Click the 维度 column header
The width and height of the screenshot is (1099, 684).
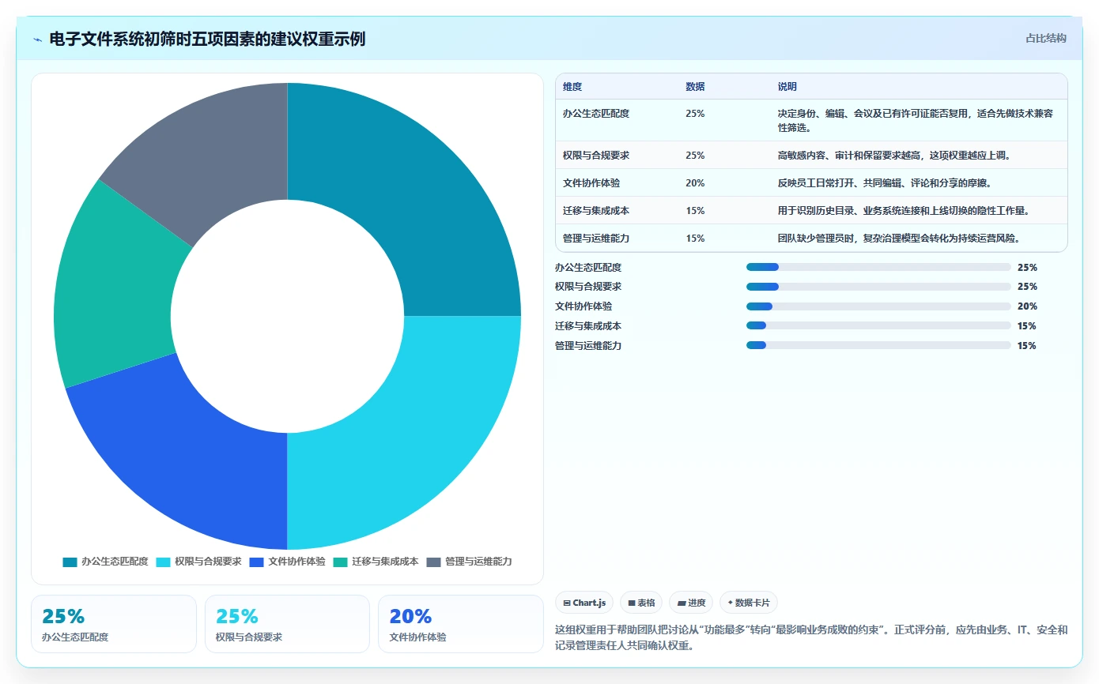[572, 86]
